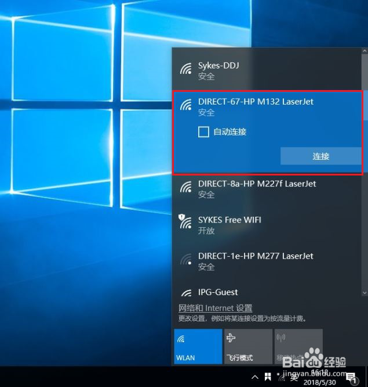368x387 pixels.
Task: Click the 连接 button
Action: (x=321, y=156)
